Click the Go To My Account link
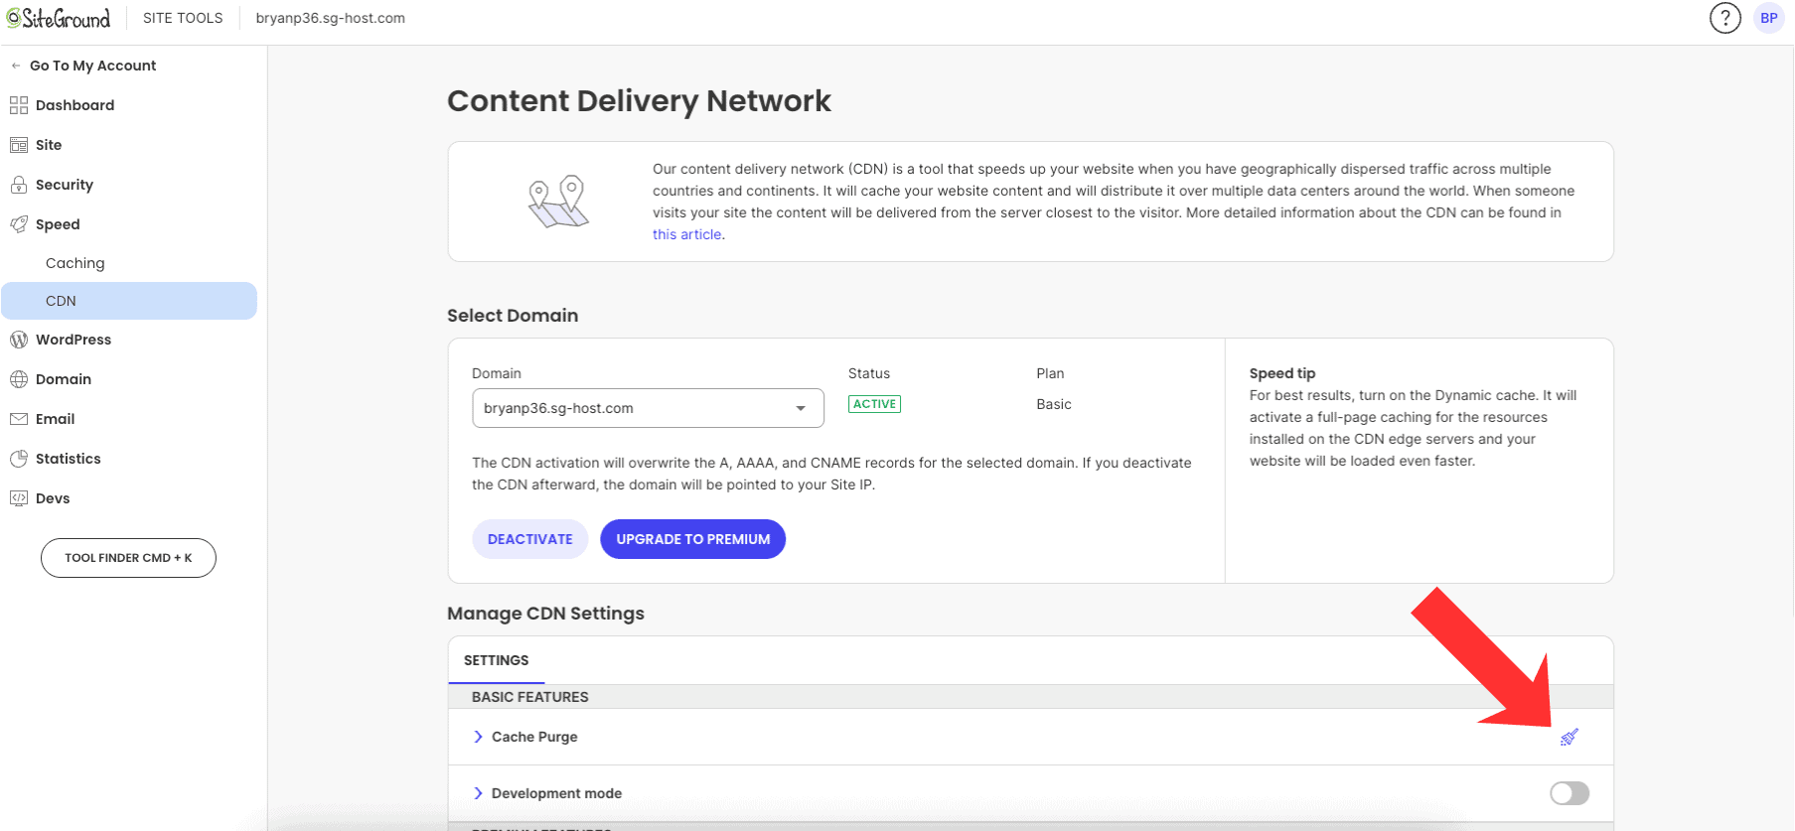This screenshot has height=831, width=1795. [93, 66]
